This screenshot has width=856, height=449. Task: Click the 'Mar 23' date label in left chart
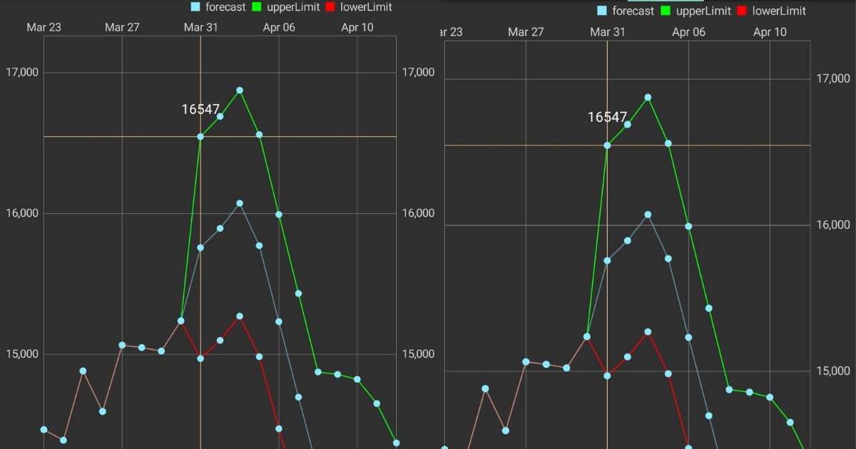pos(44,27)
